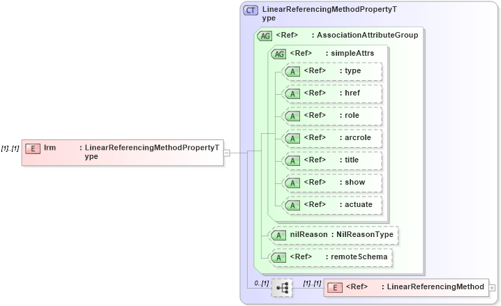Viewport: 501px width, 306px height.
Task: Click the LinearReferencingMethod reference label
Action: pyautogui.click(x=435, y=287)
